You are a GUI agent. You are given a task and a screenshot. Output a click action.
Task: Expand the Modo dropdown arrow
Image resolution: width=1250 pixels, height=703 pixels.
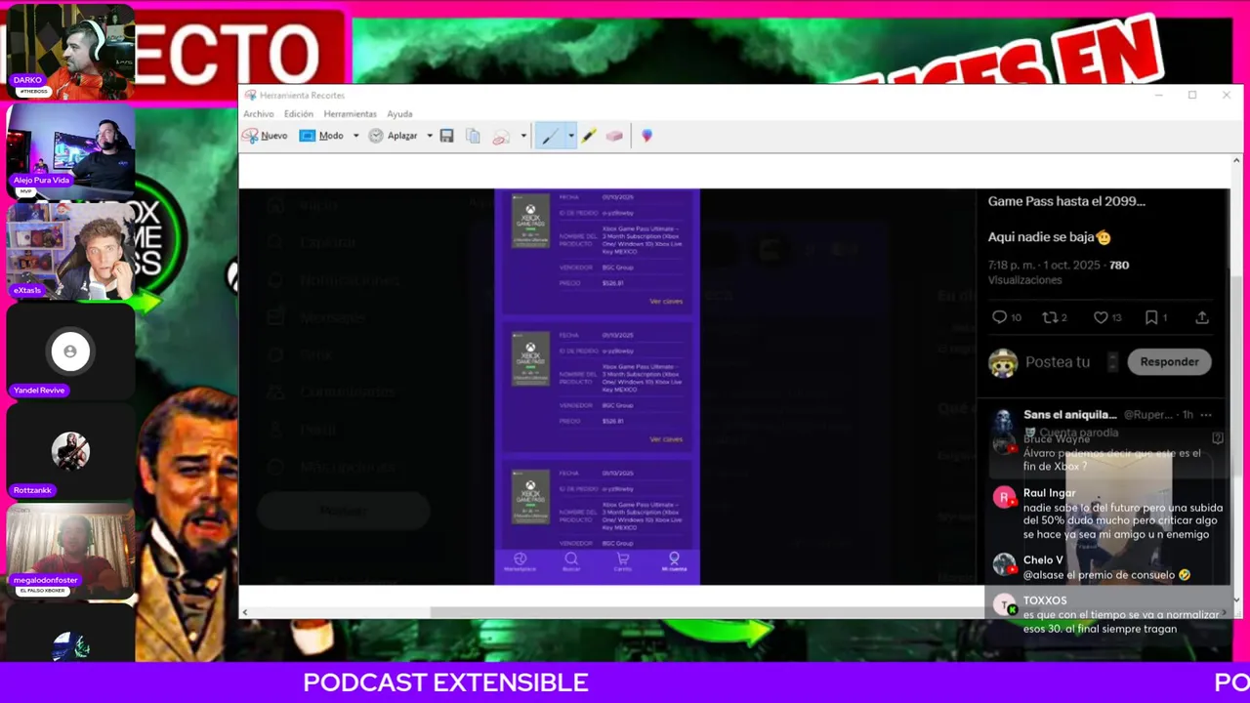[x=355, y=136]
